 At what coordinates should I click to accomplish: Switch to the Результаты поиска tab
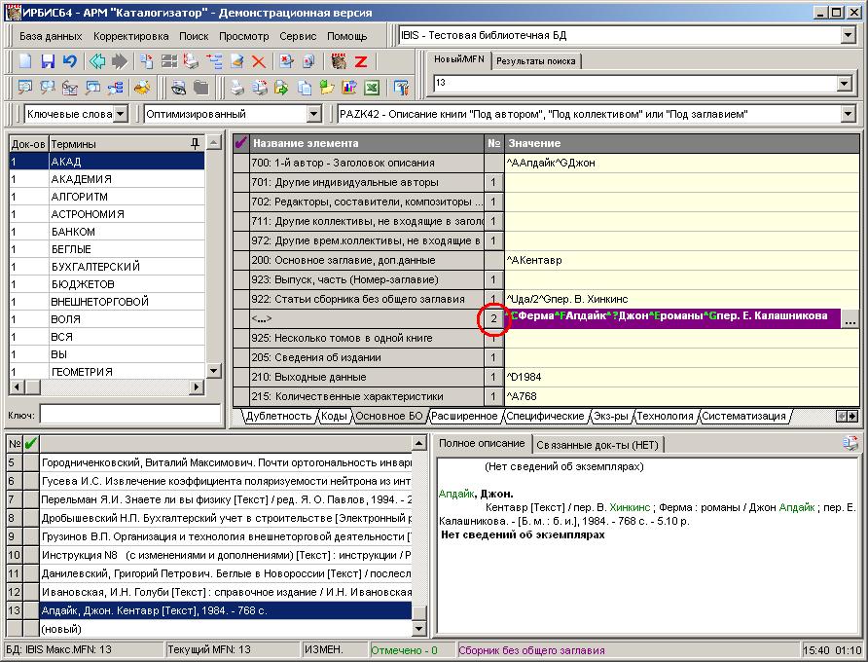pyautogui.click(x=535, y=61)
